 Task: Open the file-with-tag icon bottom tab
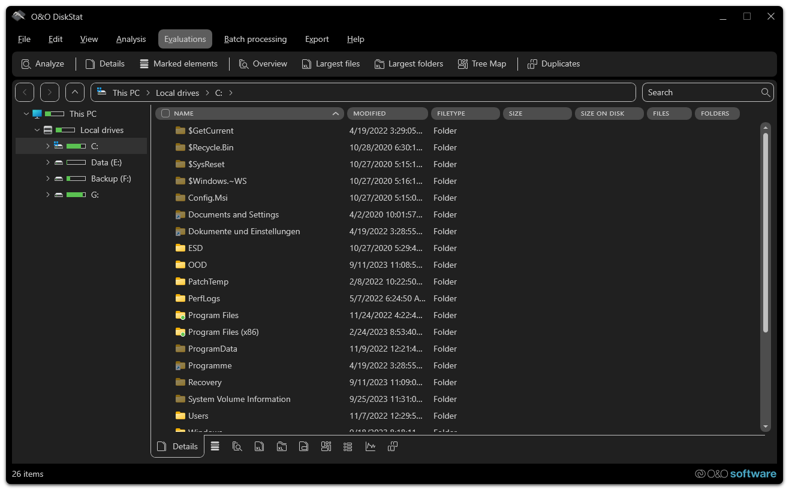304,446
